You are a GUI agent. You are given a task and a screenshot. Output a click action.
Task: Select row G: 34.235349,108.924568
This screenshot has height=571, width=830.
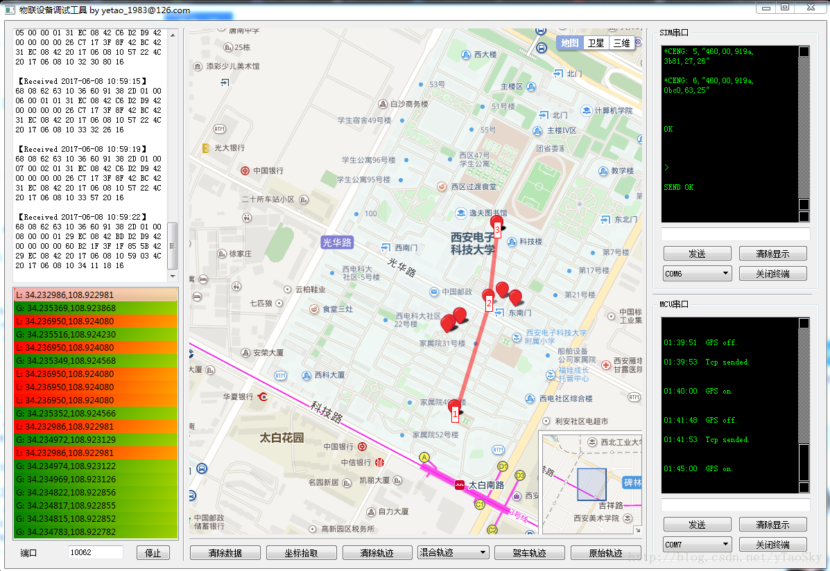96,360
